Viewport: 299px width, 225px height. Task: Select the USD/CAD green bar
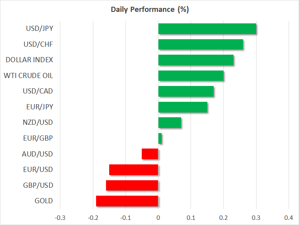[x=186, y=92]
